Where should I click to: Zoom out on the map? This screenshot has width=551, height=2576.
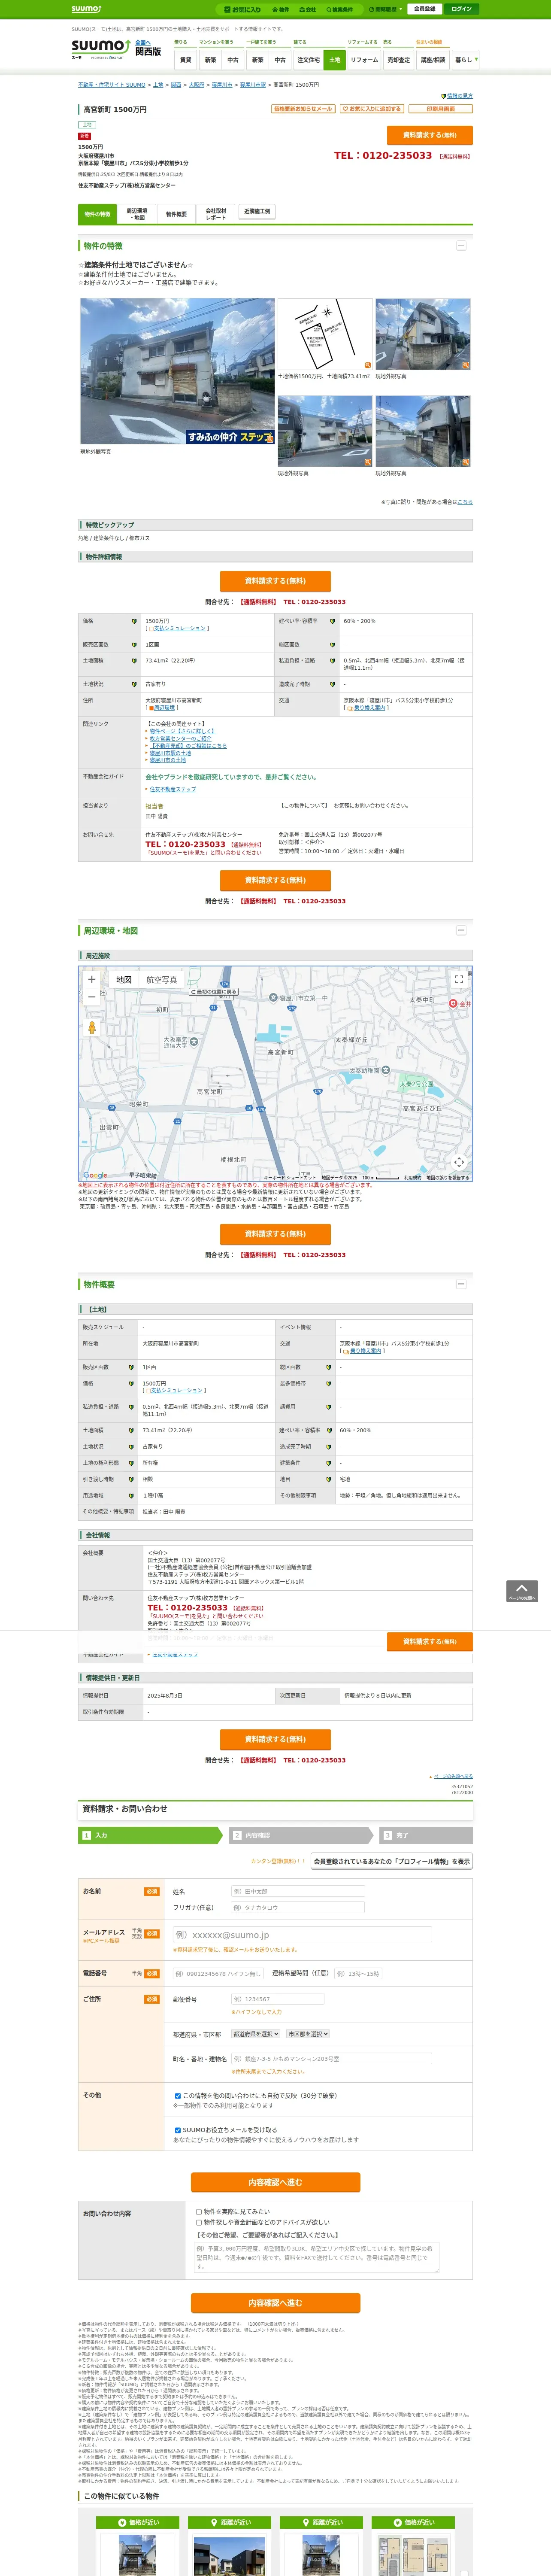(92, 996)
